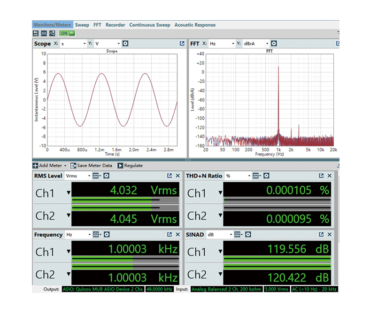
Task: Open FFT Y-axis dBrA dropdown
Action: tap(256, 44)
